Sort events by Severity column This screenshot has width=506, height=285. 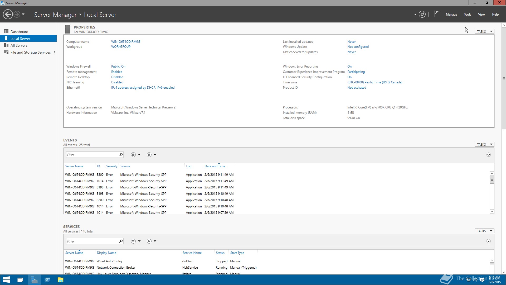click(112, 166)
